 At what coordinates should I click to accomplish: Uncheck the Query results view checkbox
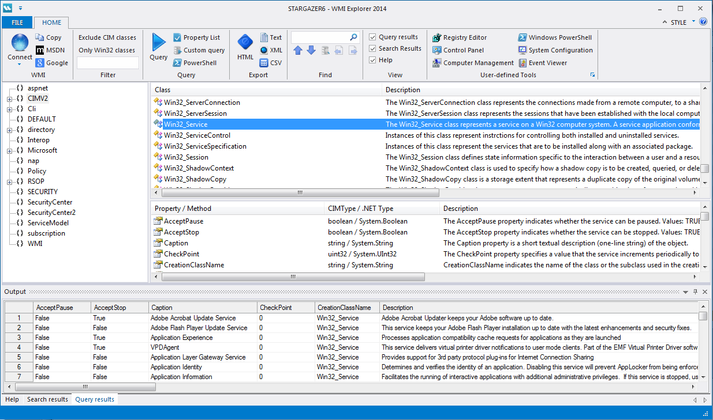tap(373, 37)
